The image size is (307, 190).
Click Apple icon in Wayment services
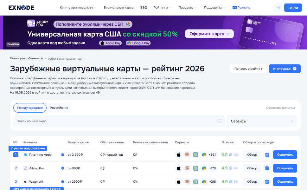(x=179, y=182)
